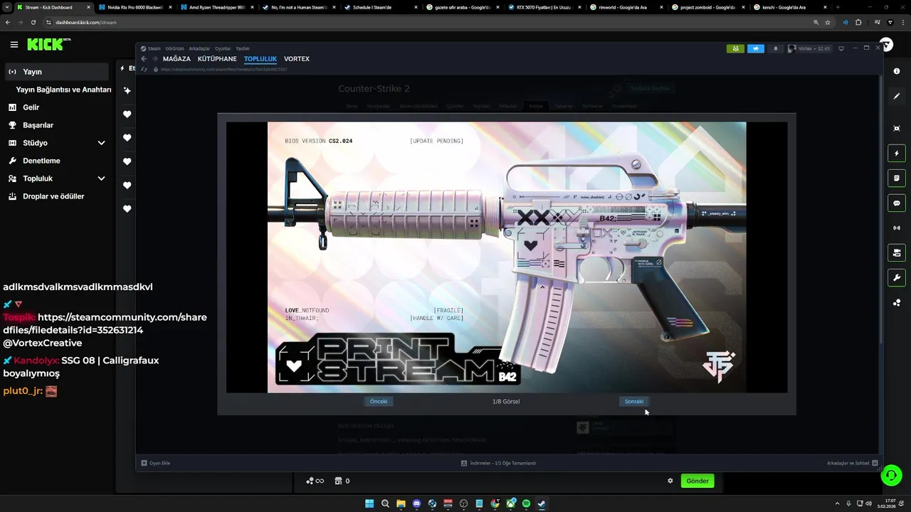Open Spotify from the taskbar
The width and height of the screenshot is (911, 512).
coord(526,503)
